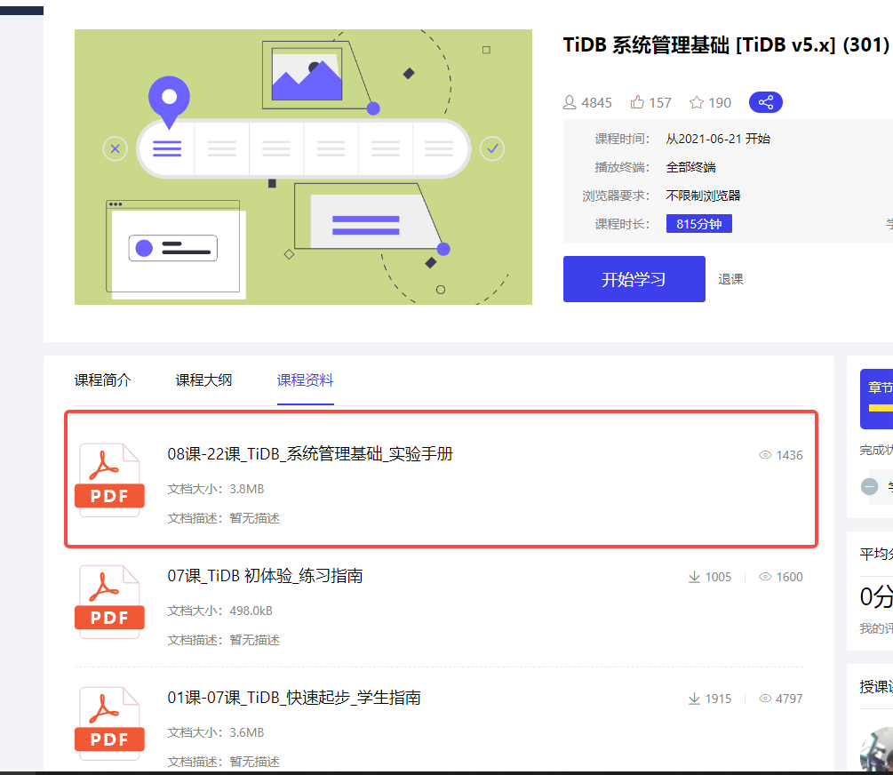Click download icon for 01课-07课 学生指南
Image resolution: width=893 pixels, height=775 pixels.
click(x=694, y=699)
